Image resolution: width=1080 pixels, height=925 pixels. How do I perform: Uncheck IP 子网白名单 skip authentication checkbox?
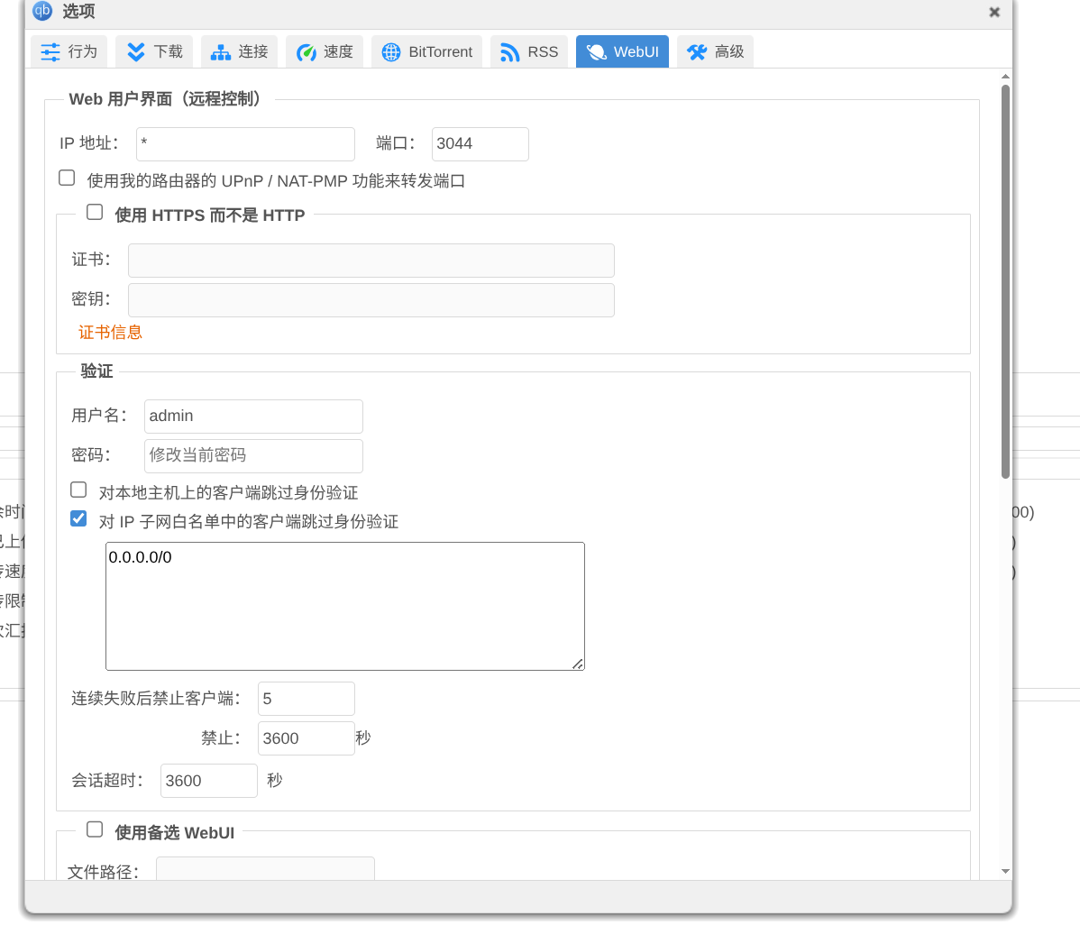(x=78, y=518)
